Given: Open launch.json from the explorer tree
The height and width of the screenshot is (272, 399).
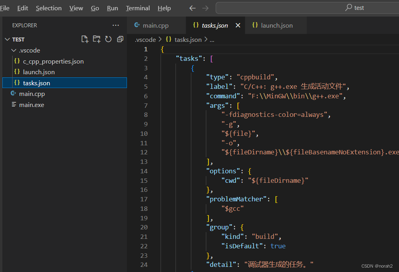Looking at the screenshot, I should pos(39,72).
